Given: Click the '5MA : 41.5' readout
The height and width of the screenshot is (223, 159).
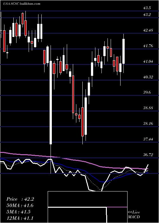Looking at the screenshot, I should [x=18, y=212].
